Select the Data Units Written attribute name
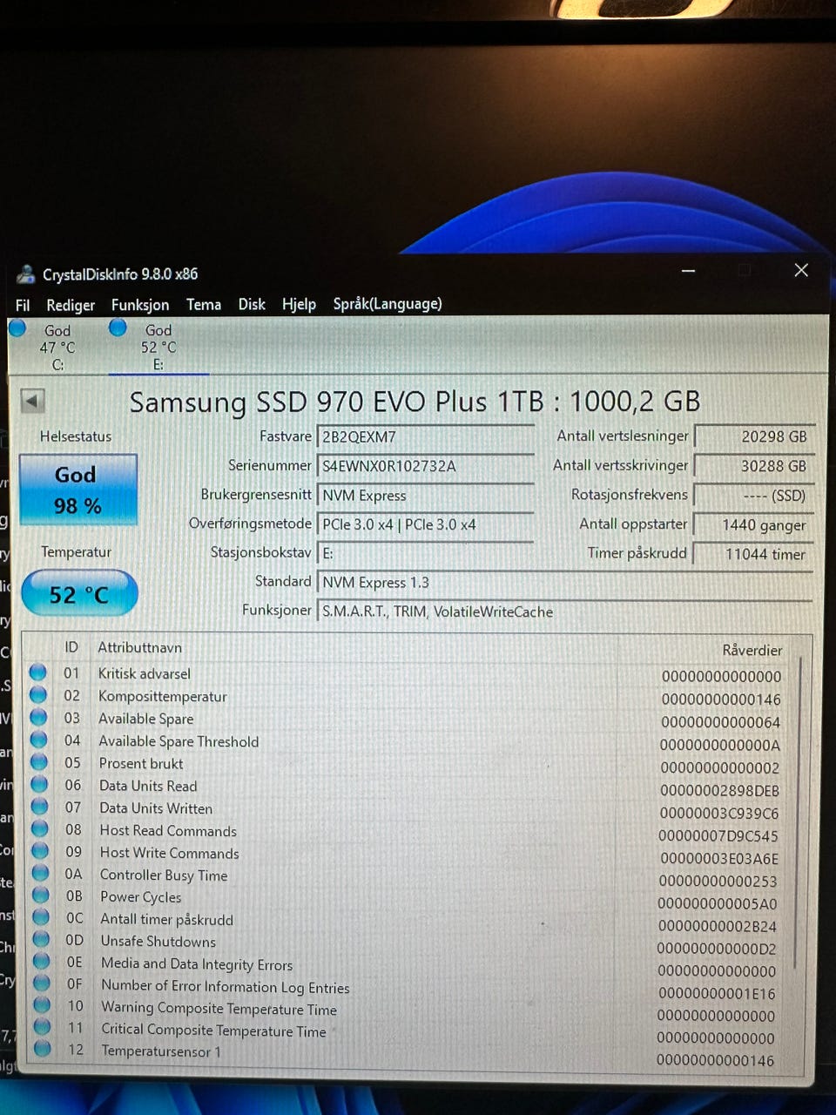This screenshot has width=836, height=1115. 156,808
